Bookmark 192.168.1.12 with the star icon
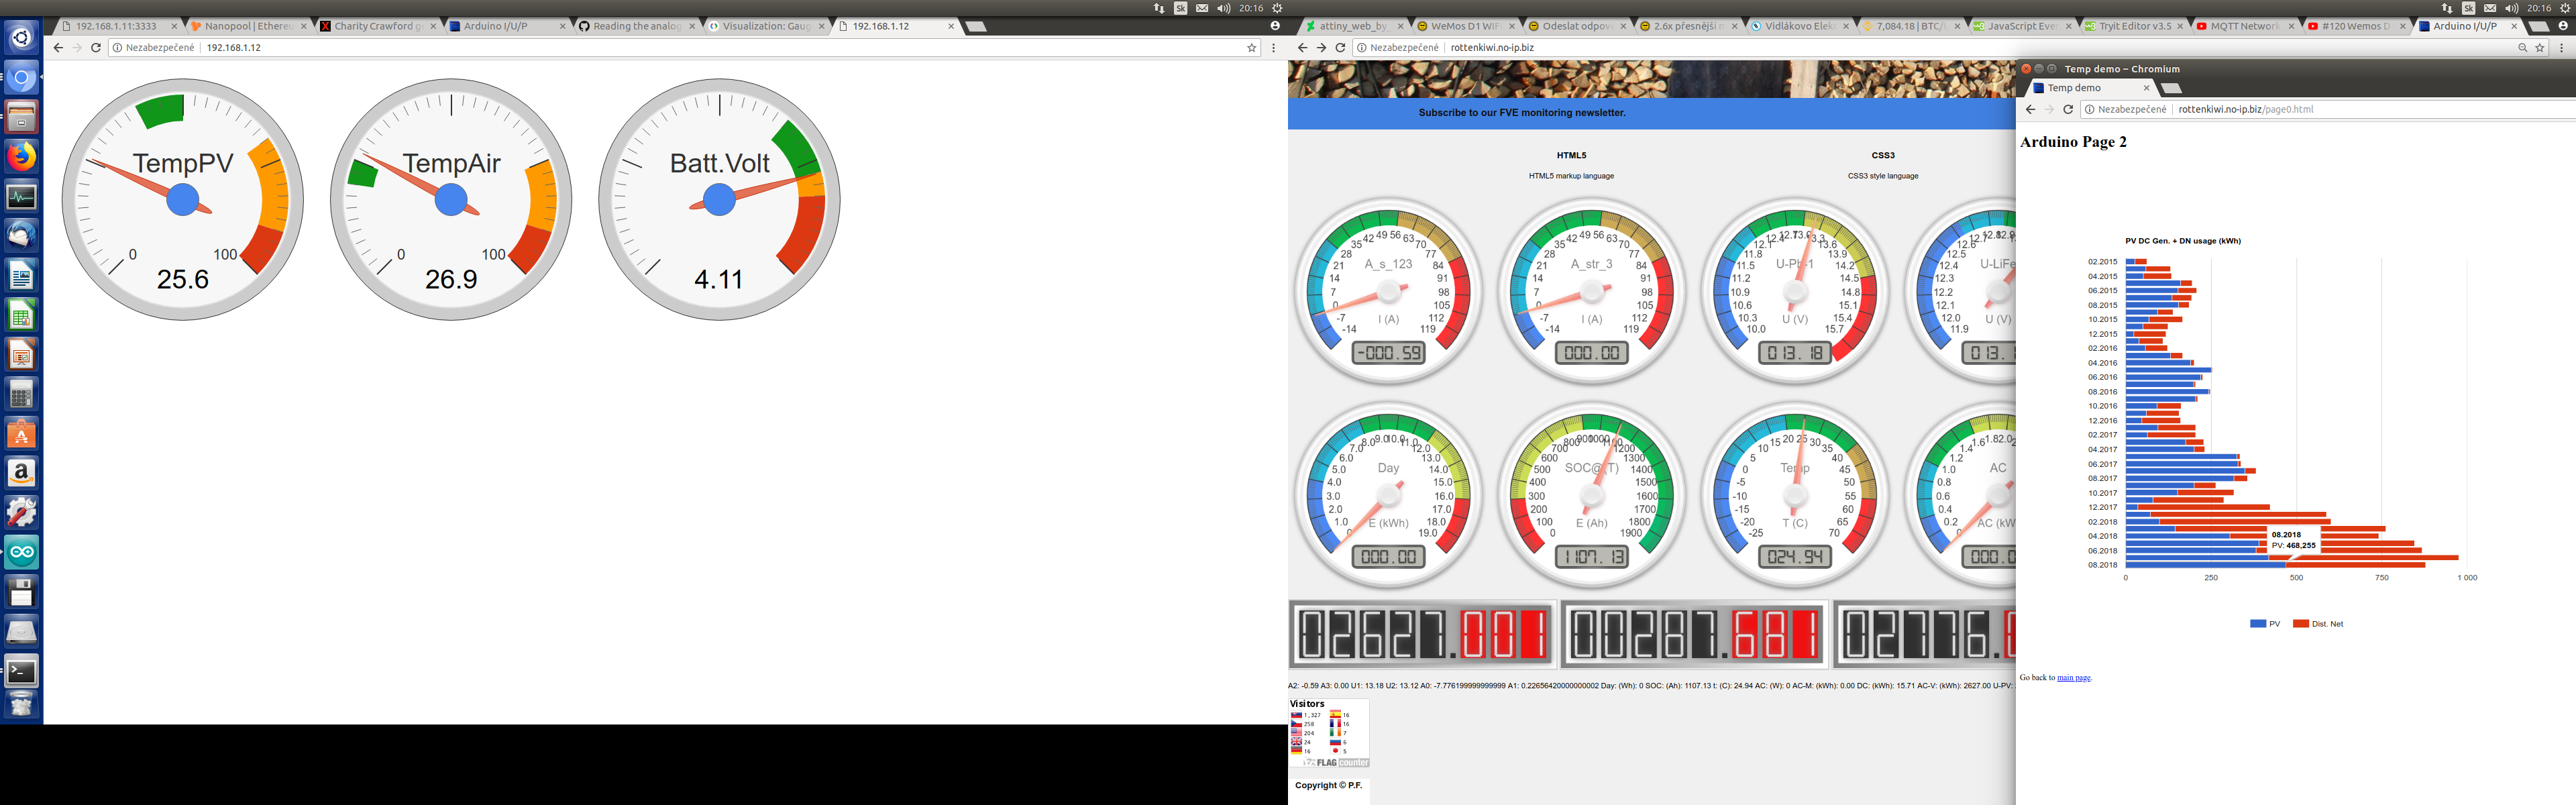 1251,47
